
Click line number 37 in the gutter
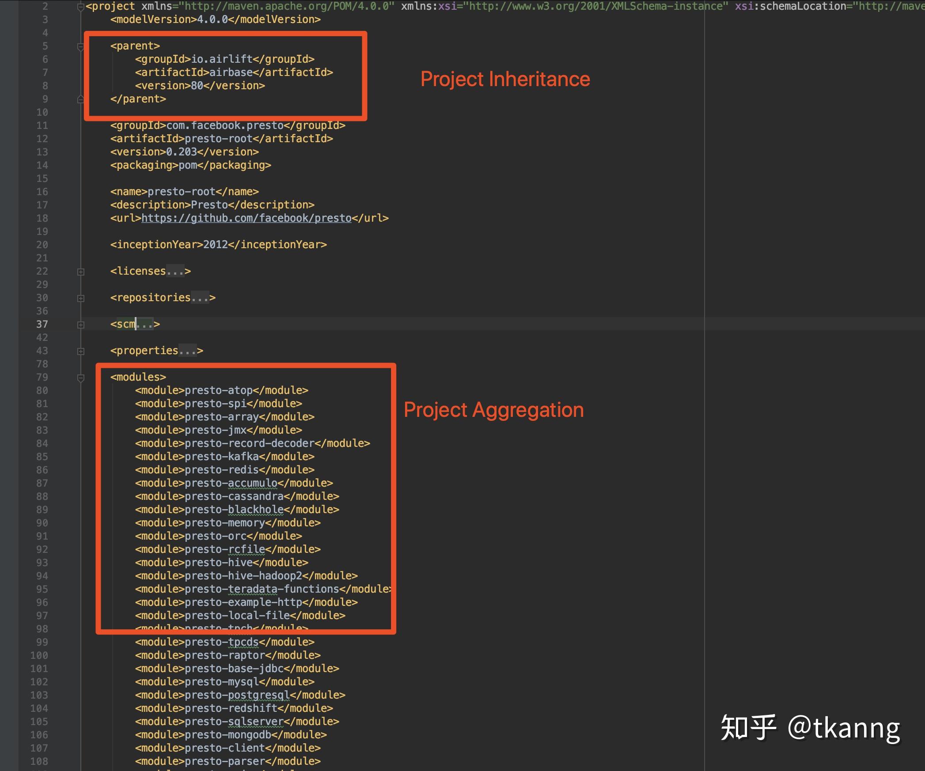pyautogui.click(x=42, y=324)
